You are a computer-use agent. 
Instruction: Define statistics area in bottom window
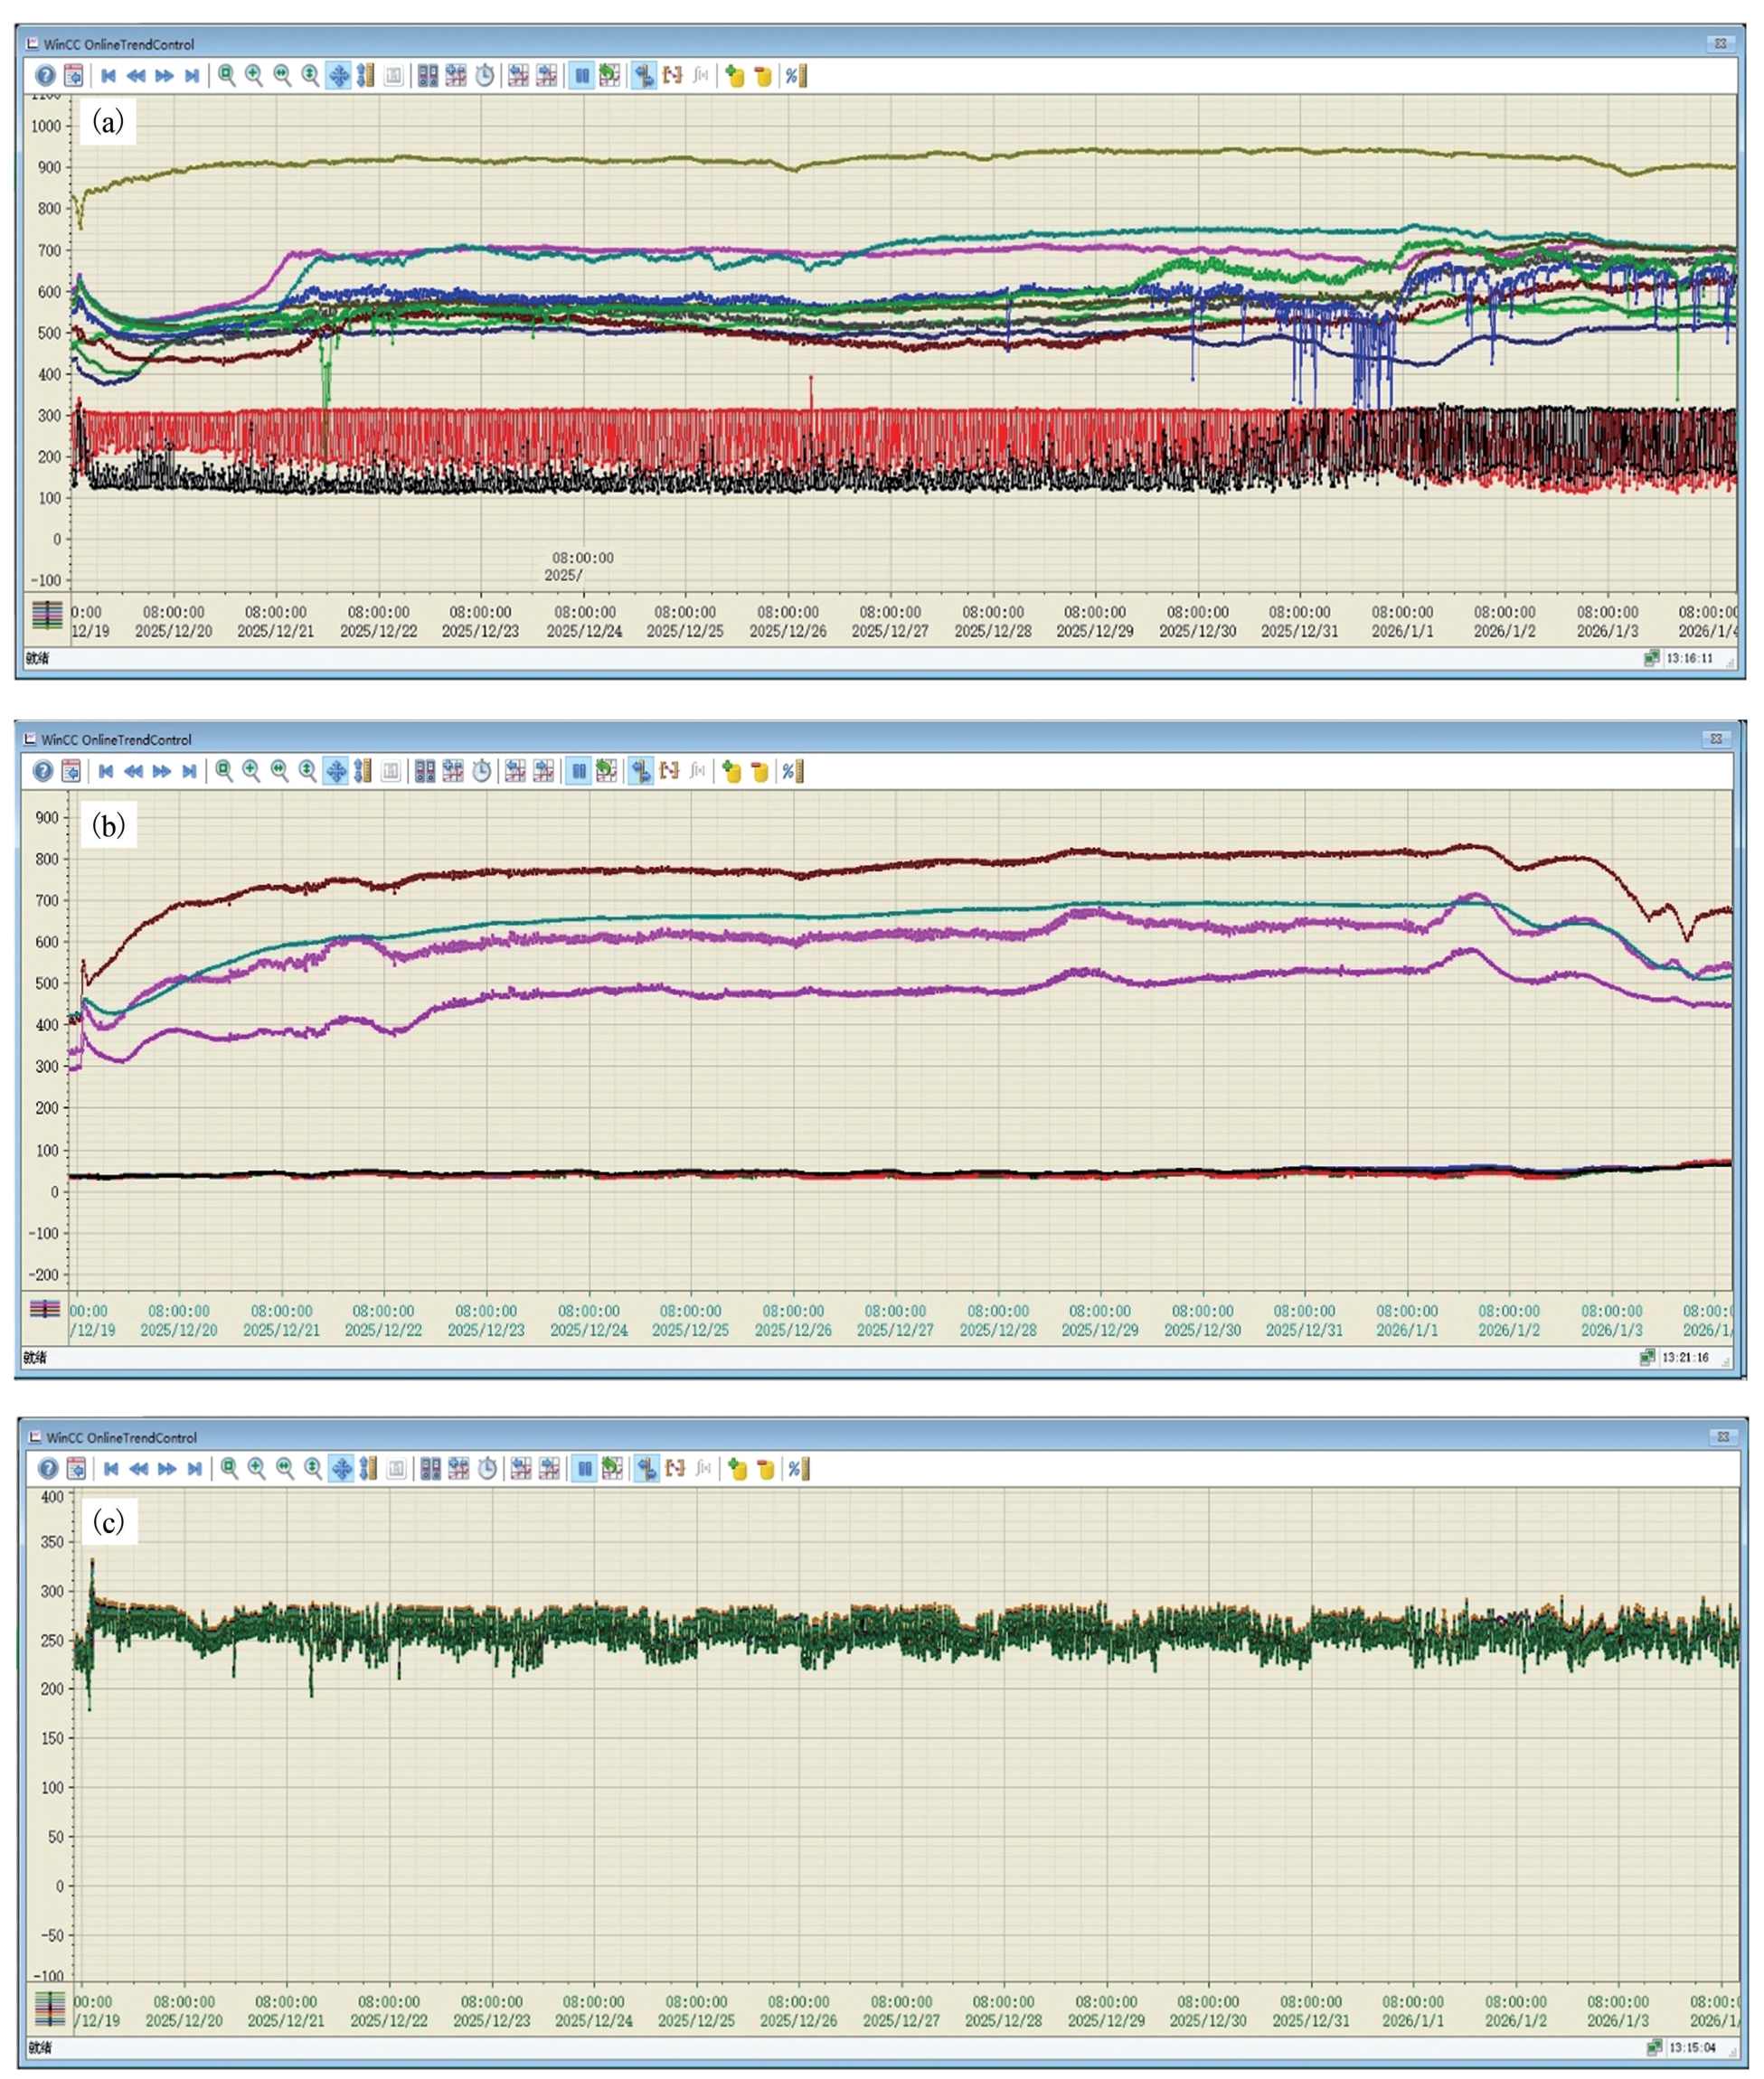pos(676,1469)
